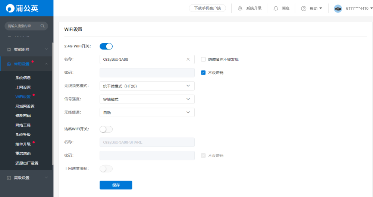This screenshot has height=197, width=373.
Task: Enable the 访客WiFi开关 toggle
Action: (x=106, y=129)
